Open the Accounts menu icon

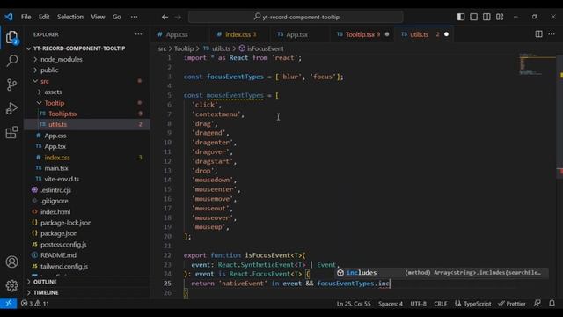point(11,262)
